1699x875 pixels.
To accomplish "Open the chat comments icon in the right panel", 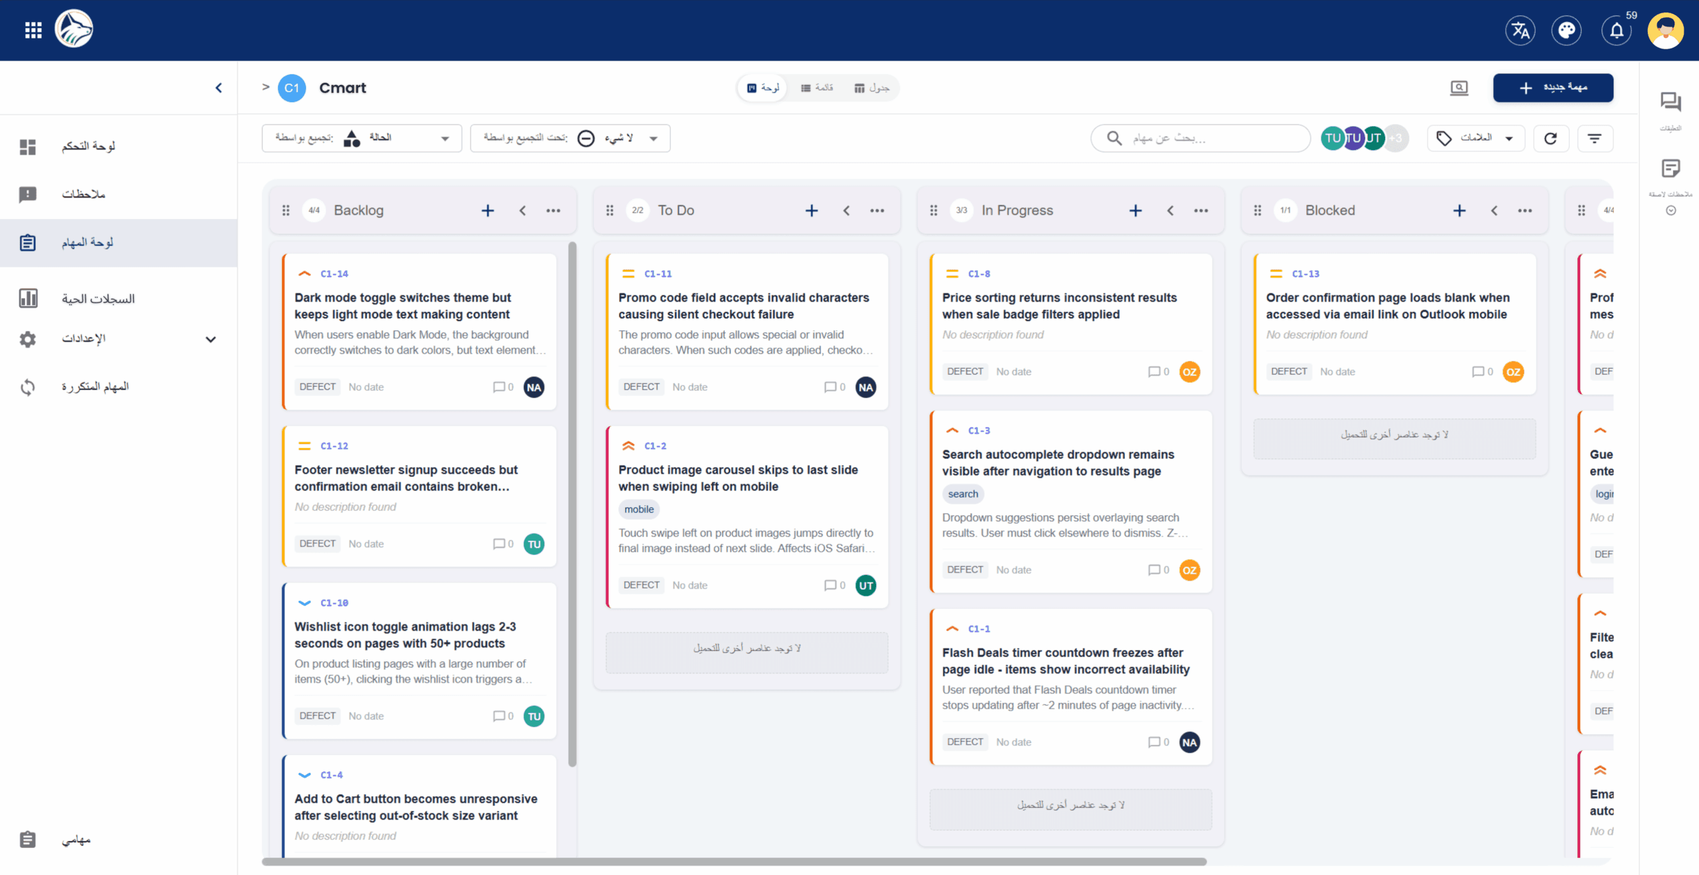I will [1670, 103].
